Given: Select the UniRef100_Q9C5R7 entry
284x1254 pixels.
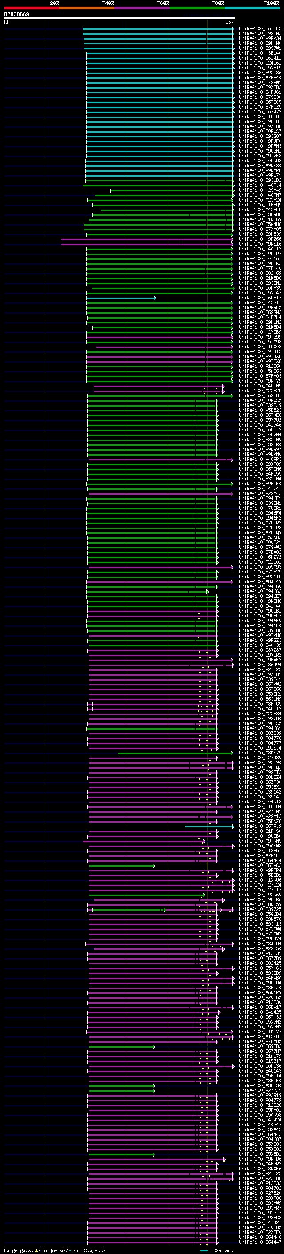Looking at the screenshot, I should pyautogui.click(x=260, y=254).
